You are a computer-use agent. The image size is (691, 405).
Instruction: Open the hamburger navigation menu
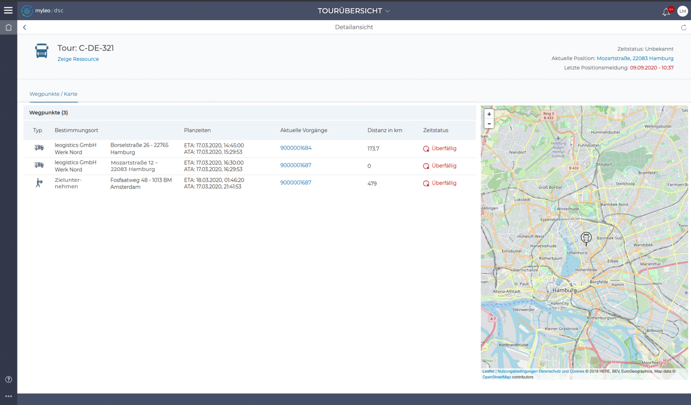point(8,11)
